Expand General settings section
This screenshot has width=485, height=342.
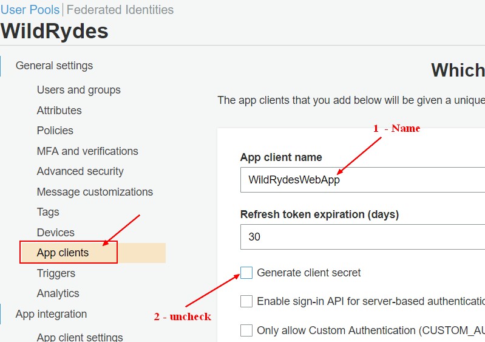(54, 66)
